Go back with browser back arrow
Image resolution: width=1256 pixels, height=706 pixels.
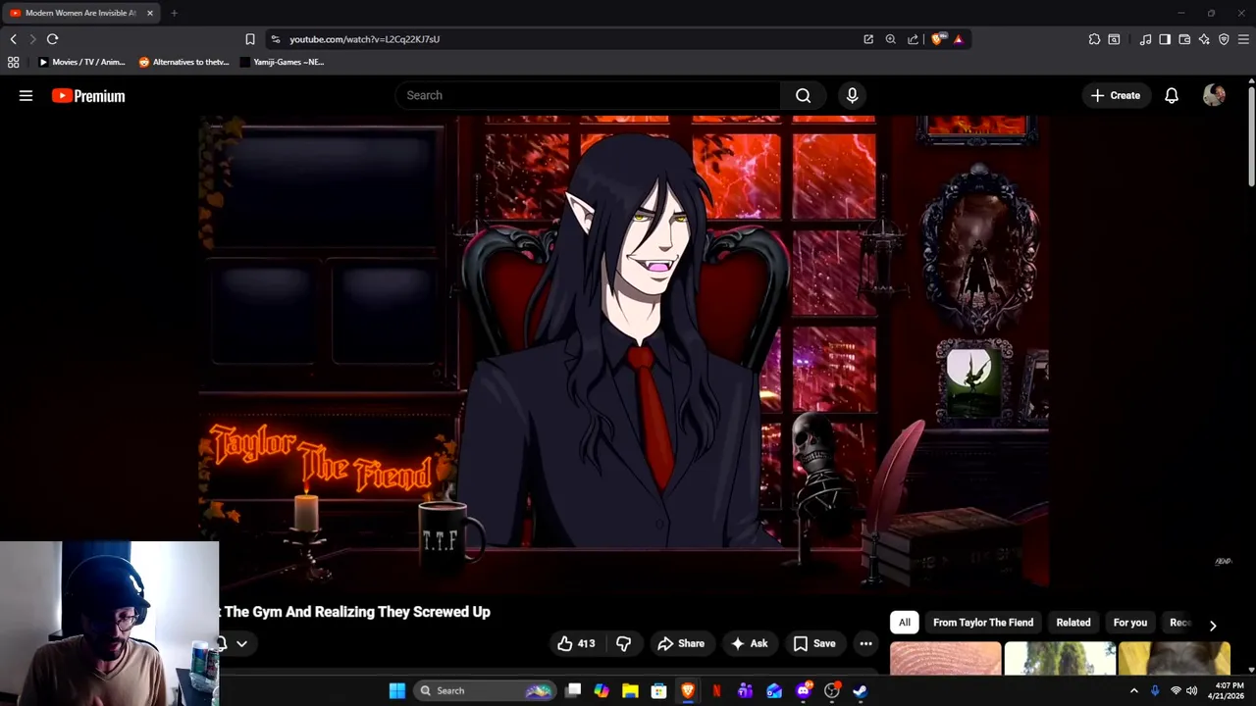click(13, 39)
